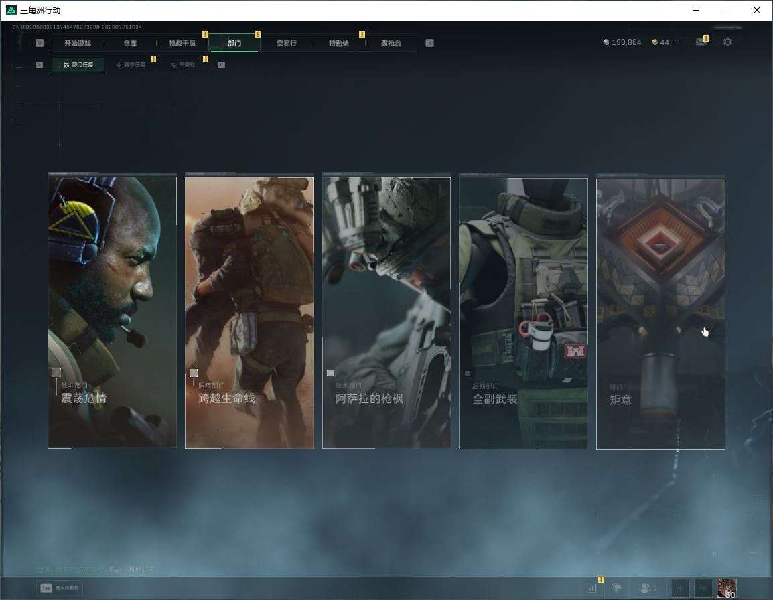Switch to the 仓库 tab
Screen dimensions: 773x600
pos(130,43)
